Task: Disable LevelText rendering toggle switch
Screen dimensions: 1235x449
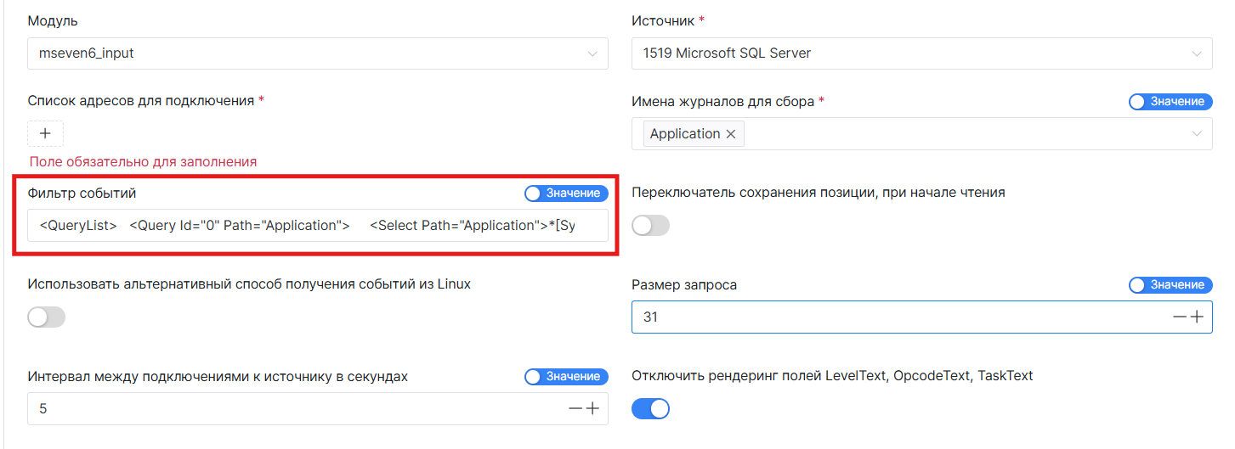Action: pos(650,409)
